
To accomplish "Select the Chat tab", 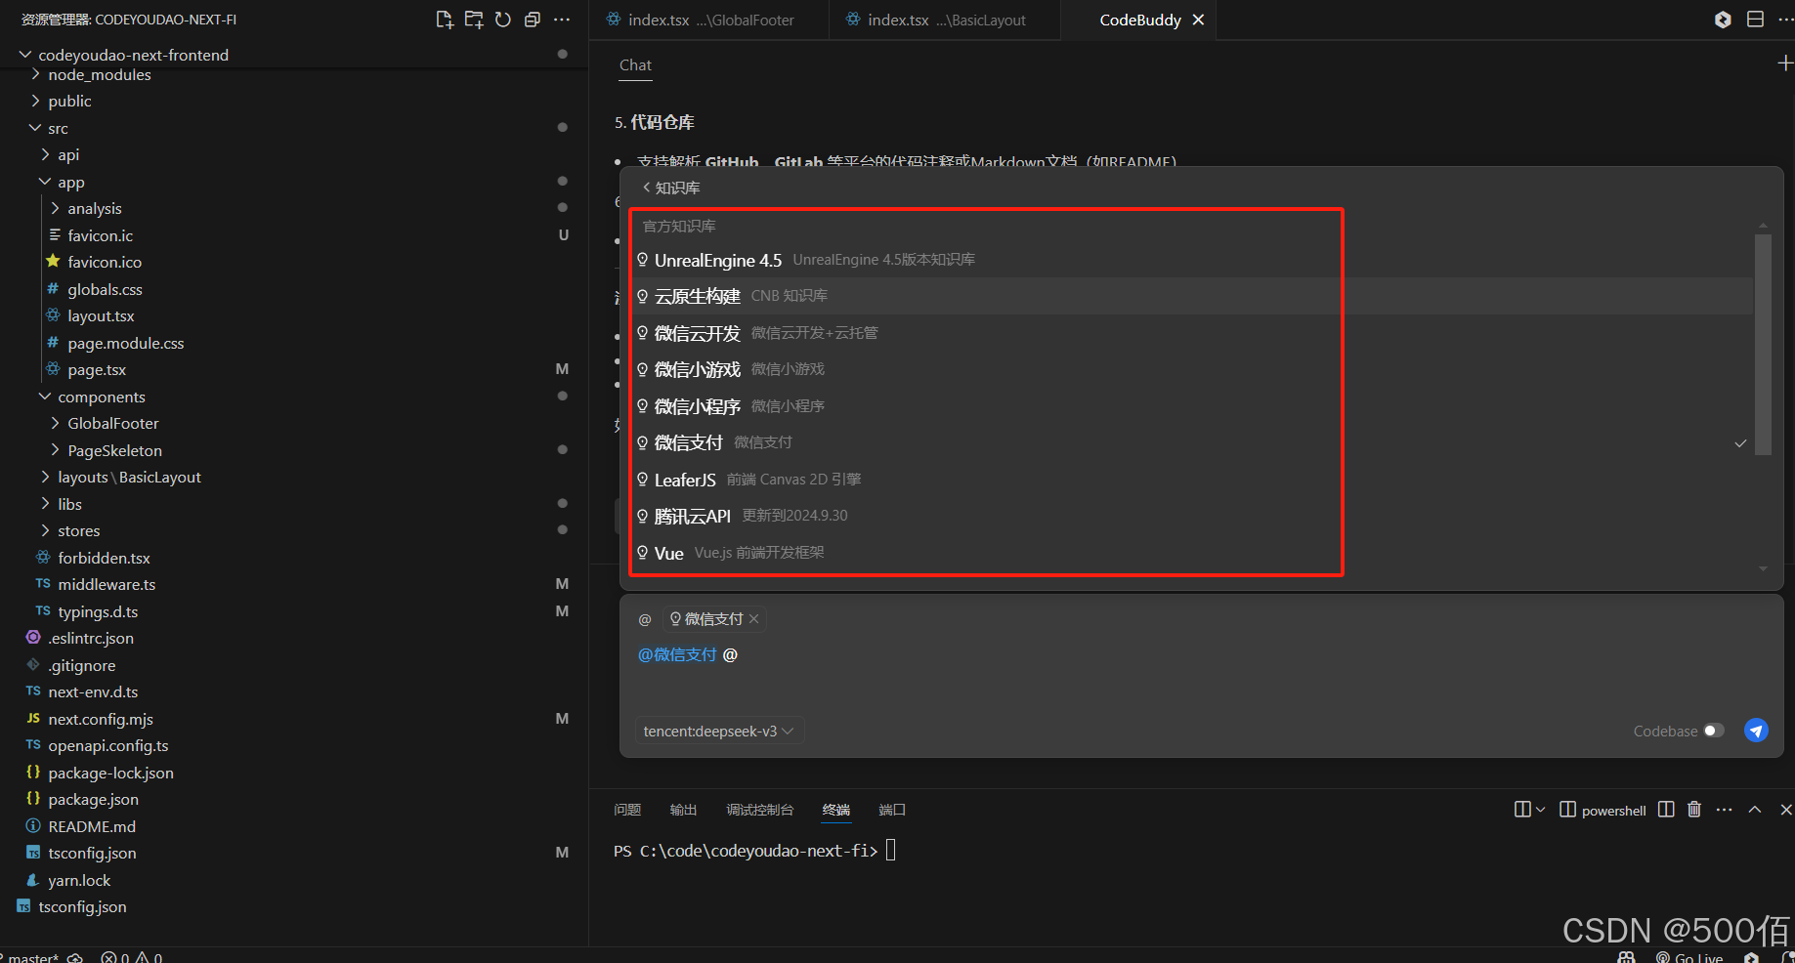I will pyautogui.click(x=635, y=65).
